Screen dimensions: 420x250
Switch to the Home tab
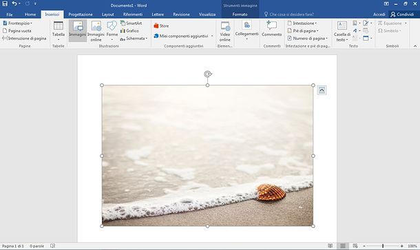(30, 14)
